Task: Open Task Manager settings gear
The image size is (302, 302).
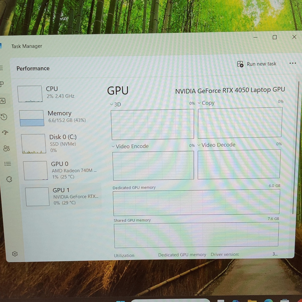Action: [15, 254]
